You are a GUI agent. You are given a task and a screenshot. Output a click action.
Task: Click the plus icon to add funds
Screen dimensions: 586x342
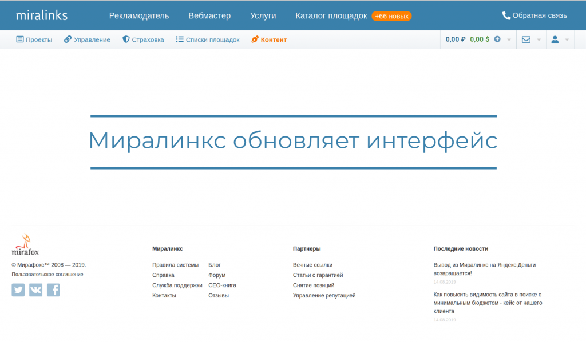click(x=497, y=39)
